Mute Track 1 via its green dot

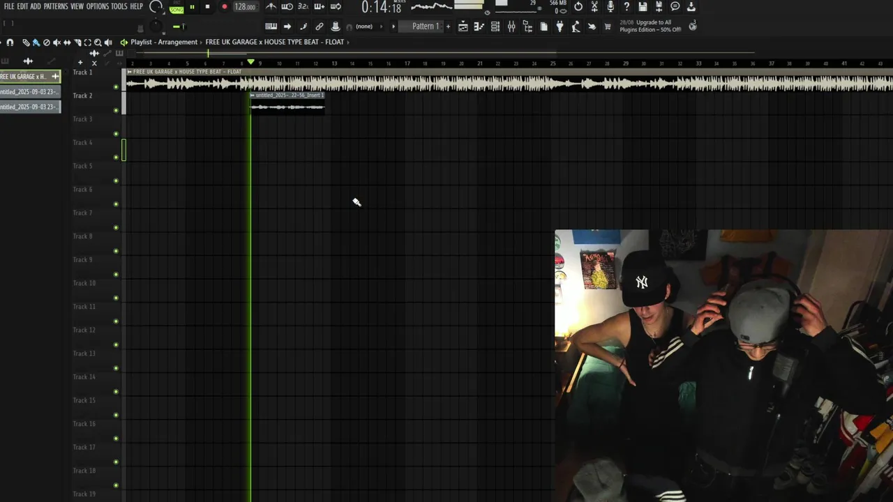click(116, 87)
